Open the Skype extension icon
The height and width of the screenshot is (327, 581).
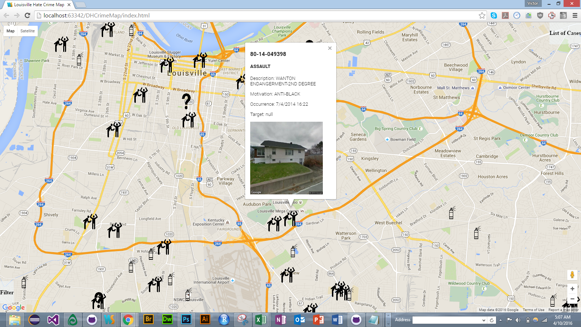click(493, 15)
